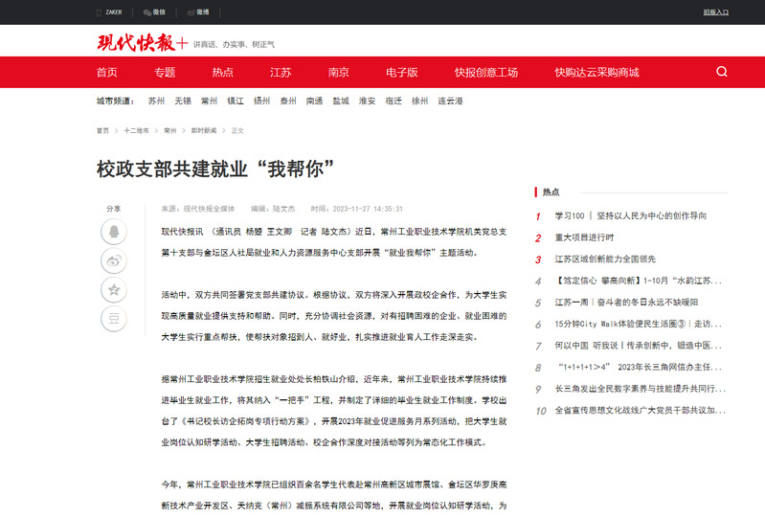Share article to Douban
The height and width of the screenshot is (518, 765).
(114, 318)
